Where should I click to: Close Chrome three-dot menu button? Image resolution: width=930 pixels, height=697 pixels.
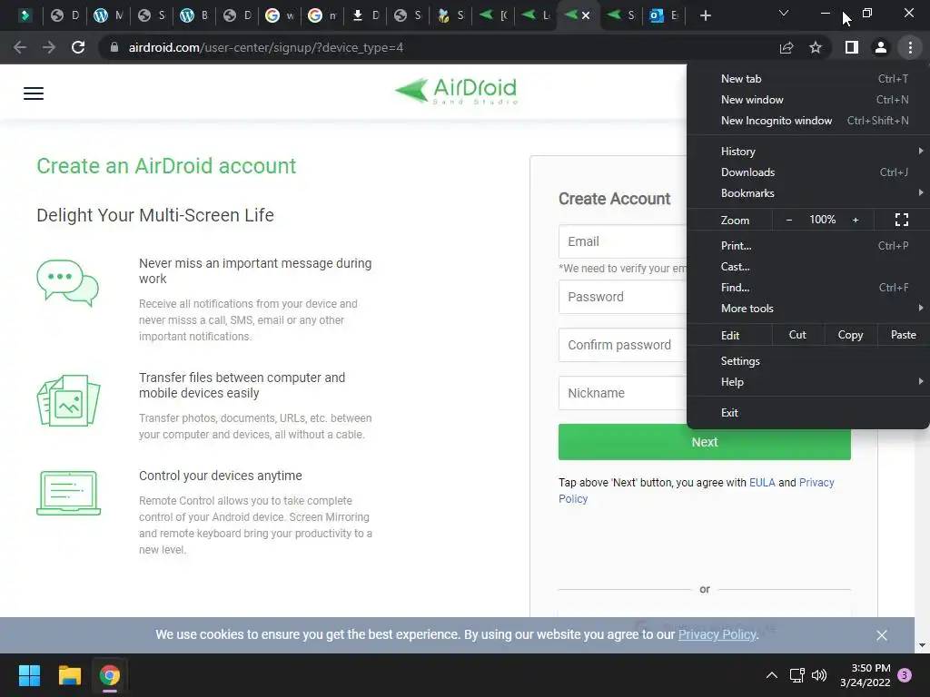[910, 47]
